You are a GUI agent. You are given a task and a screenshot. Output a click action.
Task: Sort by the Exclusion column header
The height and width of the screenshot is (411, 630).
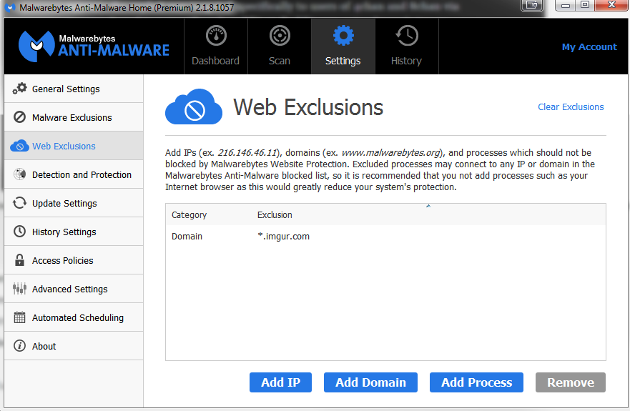(x=275, y=215)
